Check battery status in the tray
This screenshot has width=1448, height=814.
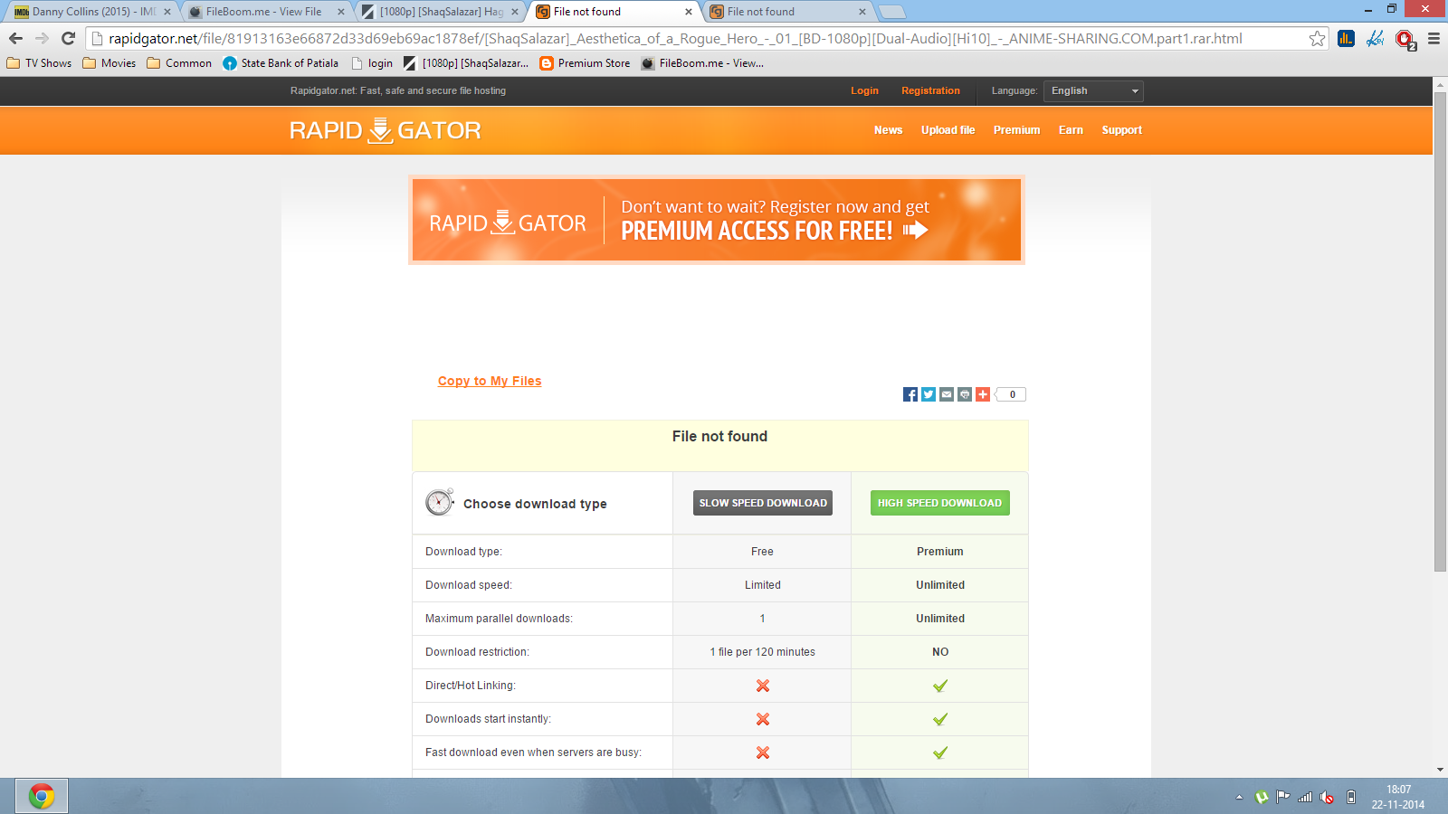click(1351, 797)
